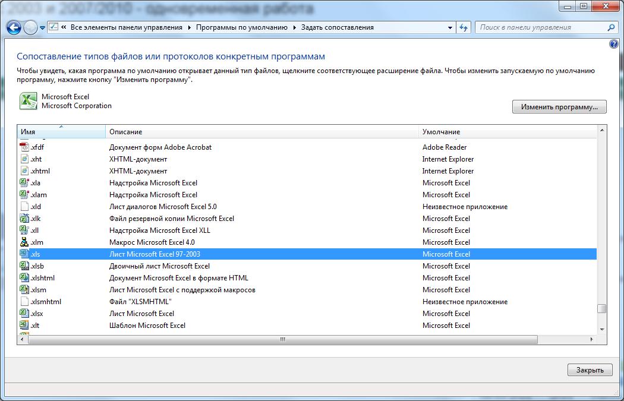Sort by the 'Имя' column header
The height and width of the screenshot is (401, 624).
click(61, 132)
